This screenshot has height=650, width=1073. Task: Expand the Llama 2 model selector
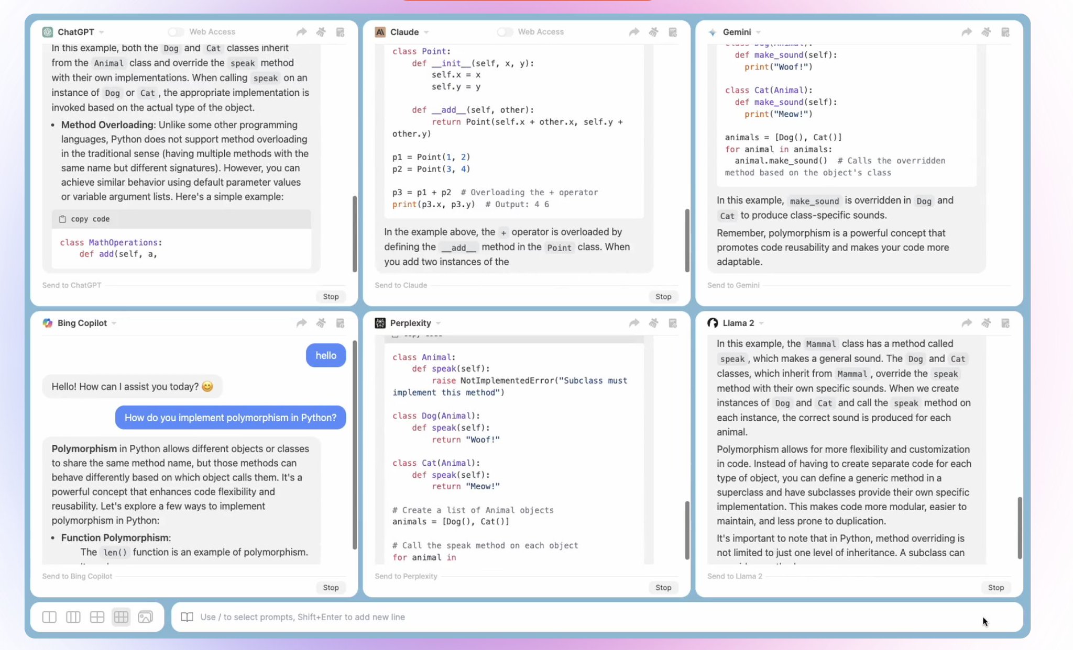(761, 323)
